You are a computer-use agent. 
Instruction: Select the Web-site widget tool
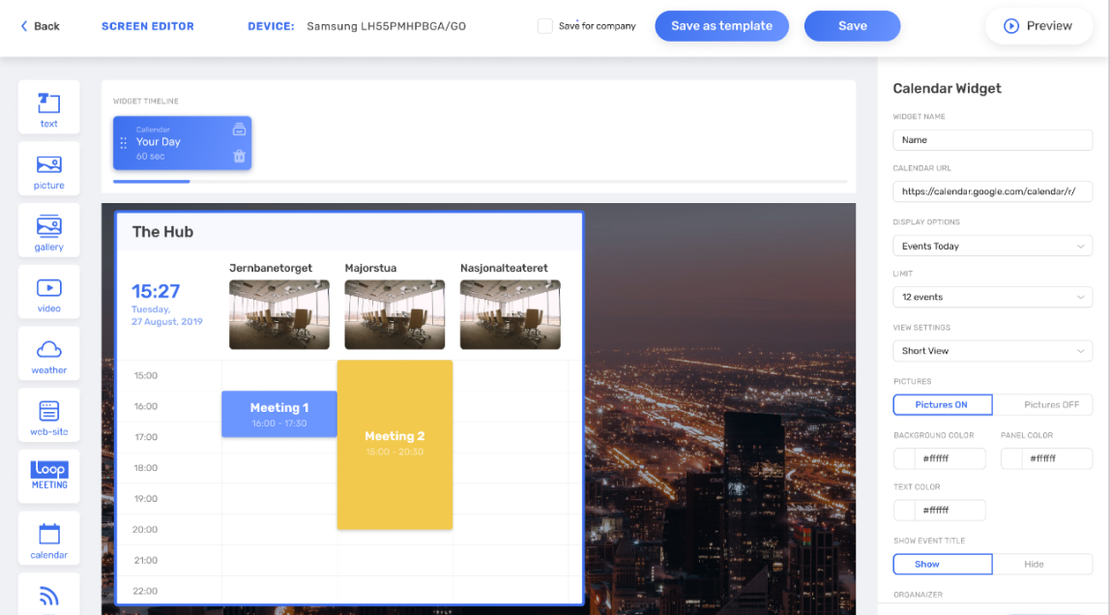pos(48,415)
